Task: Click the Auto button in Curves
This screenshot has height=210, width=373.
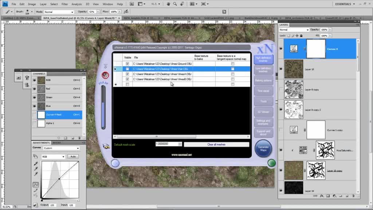Action: [73, 157]
